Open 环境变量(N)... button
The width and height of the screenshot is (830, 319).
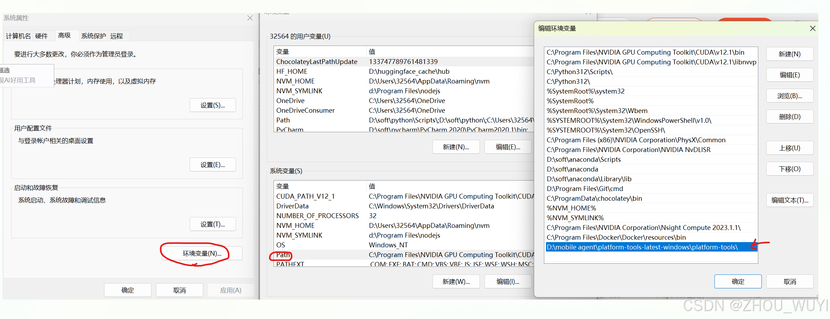[202, 254]
